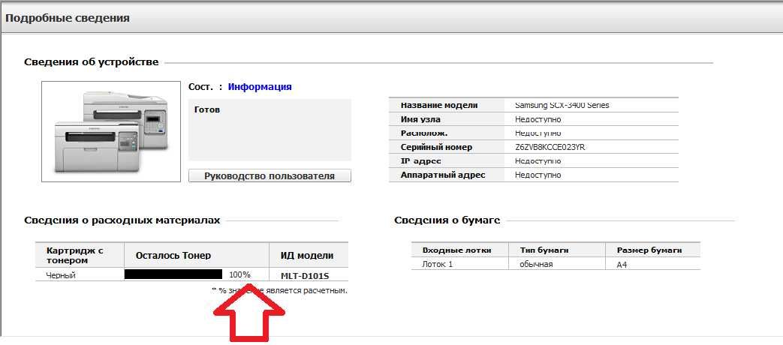The image size is (783, 345).
Task: Click the black toner level bar
Action: pos(173,274)
